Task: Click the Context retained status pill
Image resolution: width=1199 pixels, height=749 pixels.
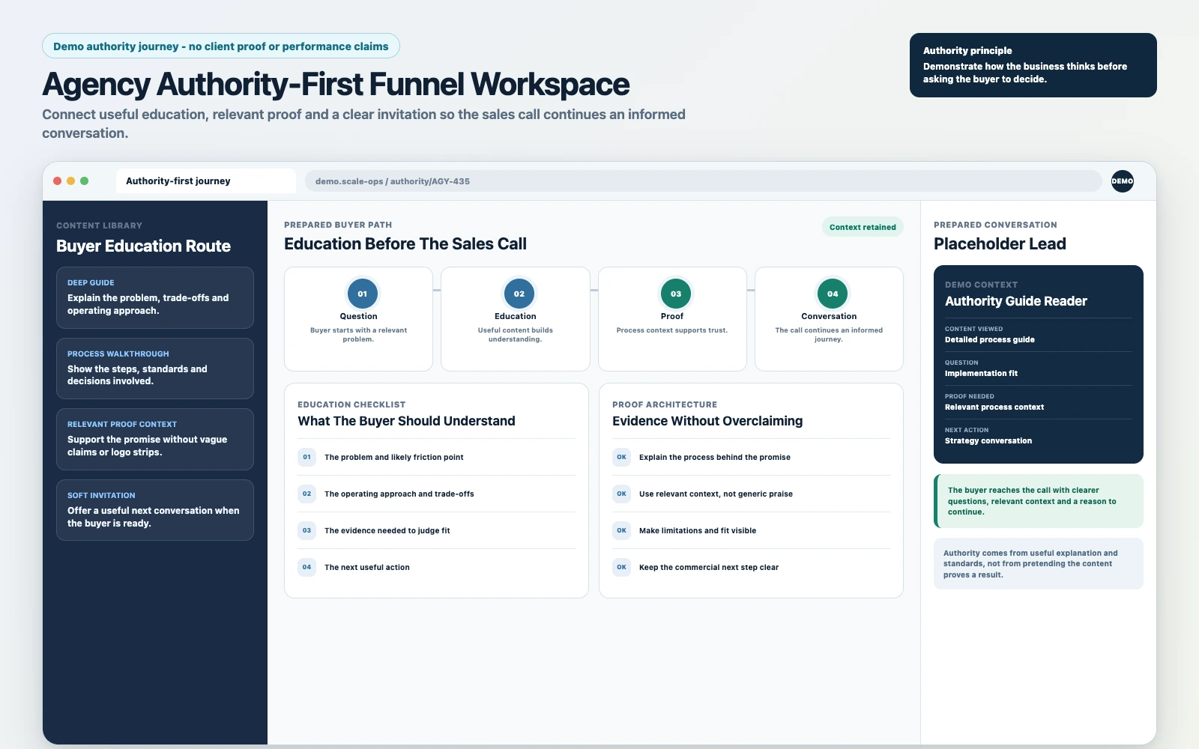Action: 863,227
